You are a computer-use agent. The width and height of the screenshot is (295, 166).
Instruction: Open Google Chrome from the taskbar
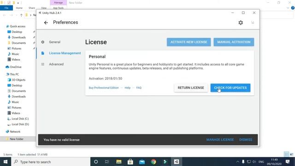click(x=153, y=162)
